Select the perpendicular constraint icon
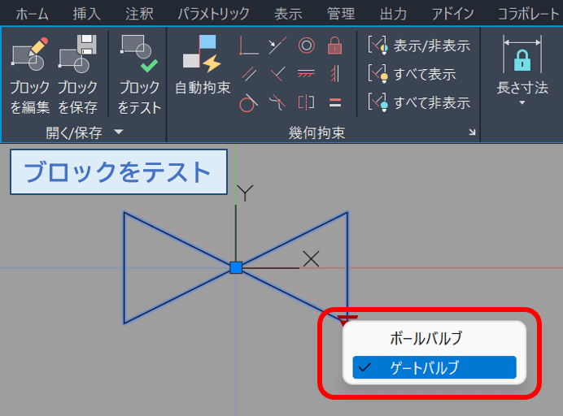563x416 pixels. coord(277,74)
